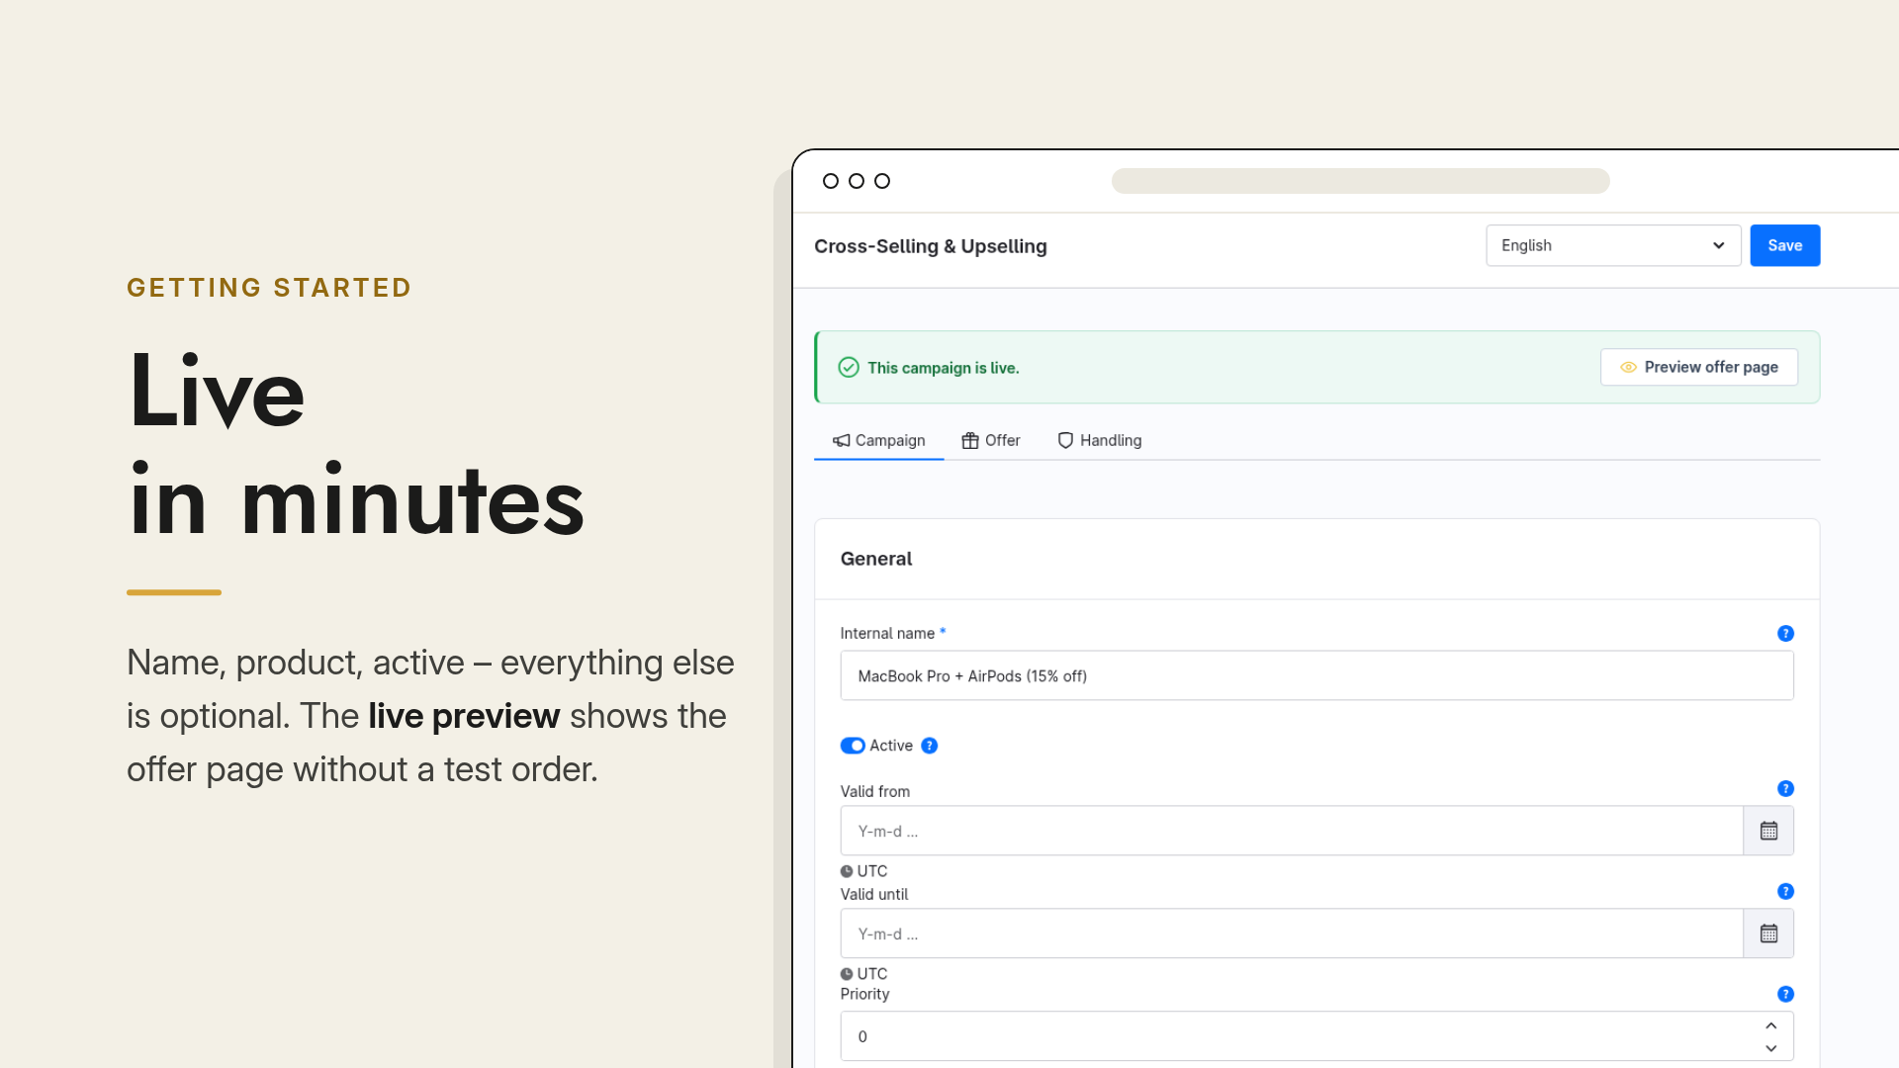The image size is (1899, 1068).
Task: Switch to the Offer tab
Action: click(x=991, y=441)
